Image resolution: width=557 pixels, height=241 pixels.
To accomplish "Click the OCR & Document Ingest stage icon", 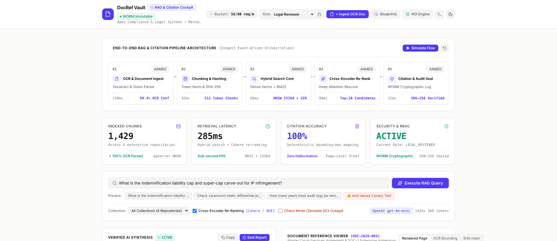I will [117, 79].
